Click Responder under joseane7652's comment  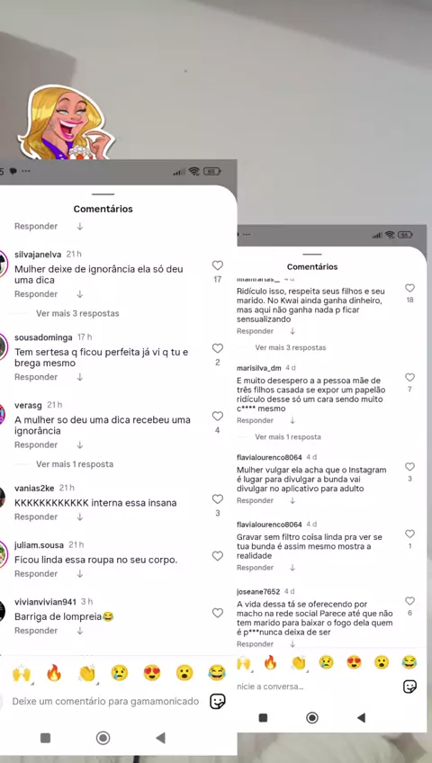pos(255,644)
